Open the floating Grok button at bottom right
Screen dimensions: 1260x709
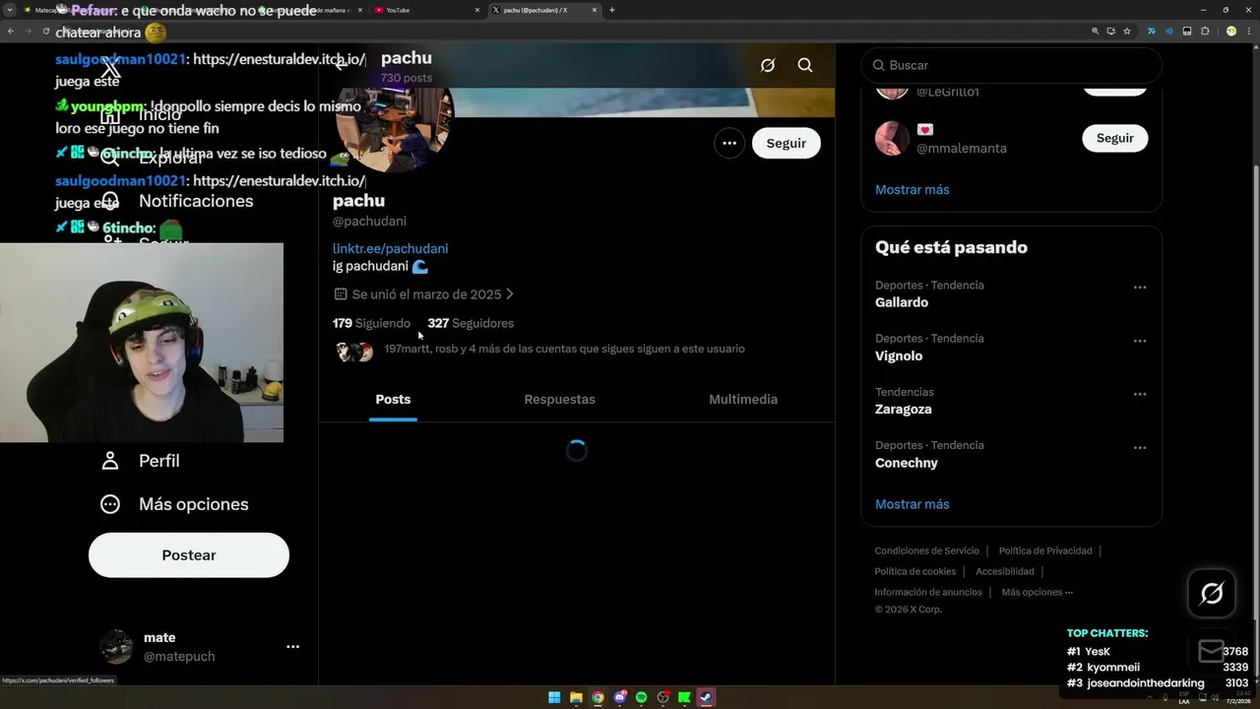coord(1212,593)
